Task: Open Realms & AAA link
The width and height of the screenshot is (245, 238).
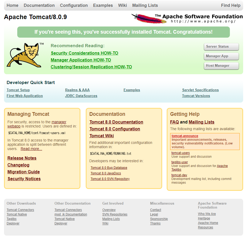Action: [x=77, y=90]
